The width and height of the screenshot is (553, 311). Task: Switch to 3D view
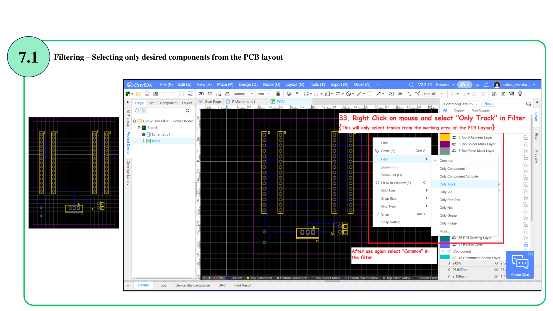point(210,94)
